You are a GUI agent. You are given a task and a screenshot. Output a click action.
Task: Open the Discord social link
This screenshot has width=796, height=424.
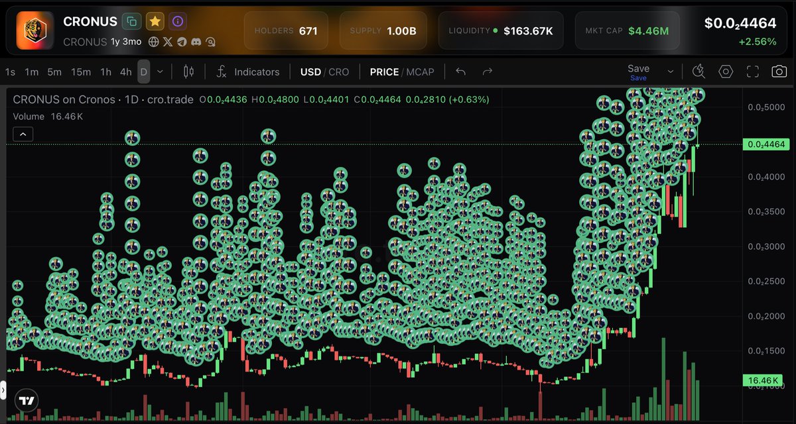click(196, 42)
